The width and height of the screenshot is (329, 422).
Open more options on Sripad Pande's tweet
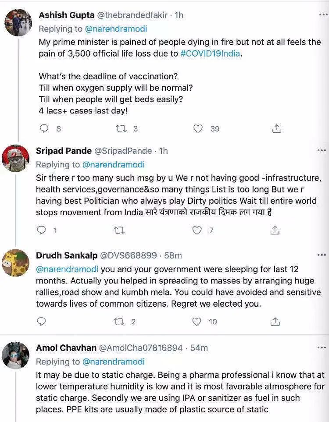tap(322, 150)
